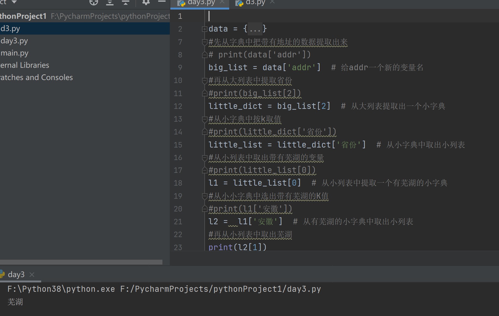Click the locate/select opened file icon
Image resolution: width=499 pixels, height=316 pixels.
(x=93, y=2)
